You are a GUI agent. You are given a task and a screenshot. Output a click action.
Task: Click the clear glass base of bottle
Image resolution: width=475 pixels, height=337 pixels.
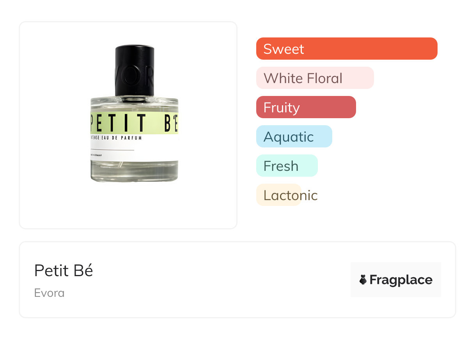tap(134, 172)
